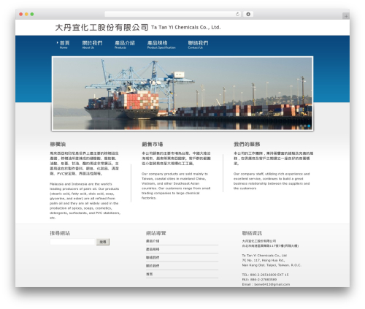
Task: Click the container ship banner image
Action: pos(182,94)
